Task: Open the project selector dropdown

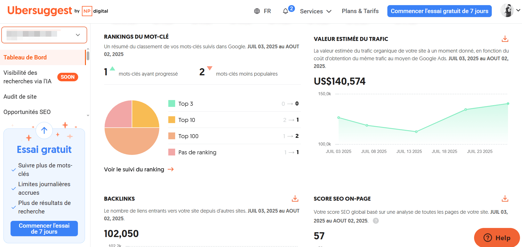Action: click(44, 35)
